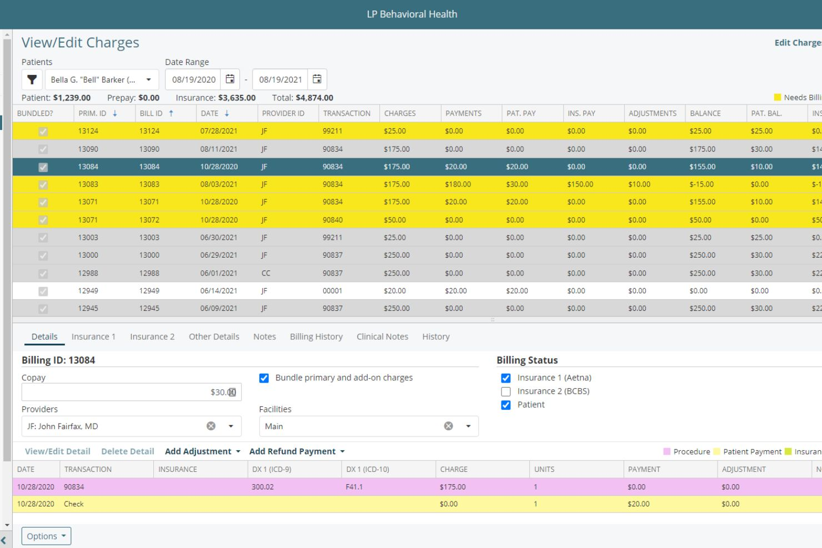Click the View/Edit Detail link
The height and width of the screenshot is (548, 822).
click(x=58, y=451)
